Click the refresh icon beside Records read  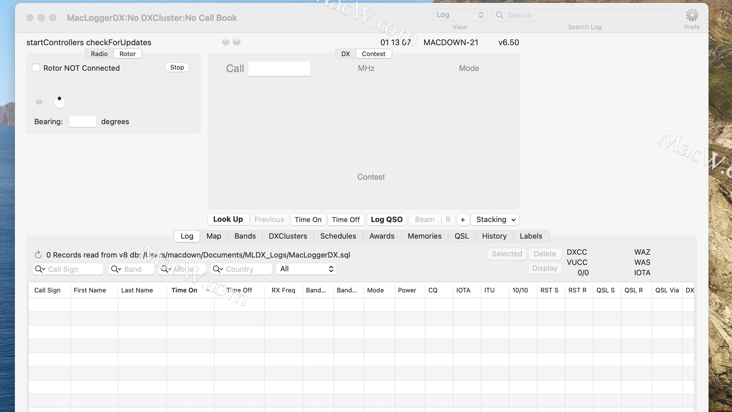(x=38, y=255)
